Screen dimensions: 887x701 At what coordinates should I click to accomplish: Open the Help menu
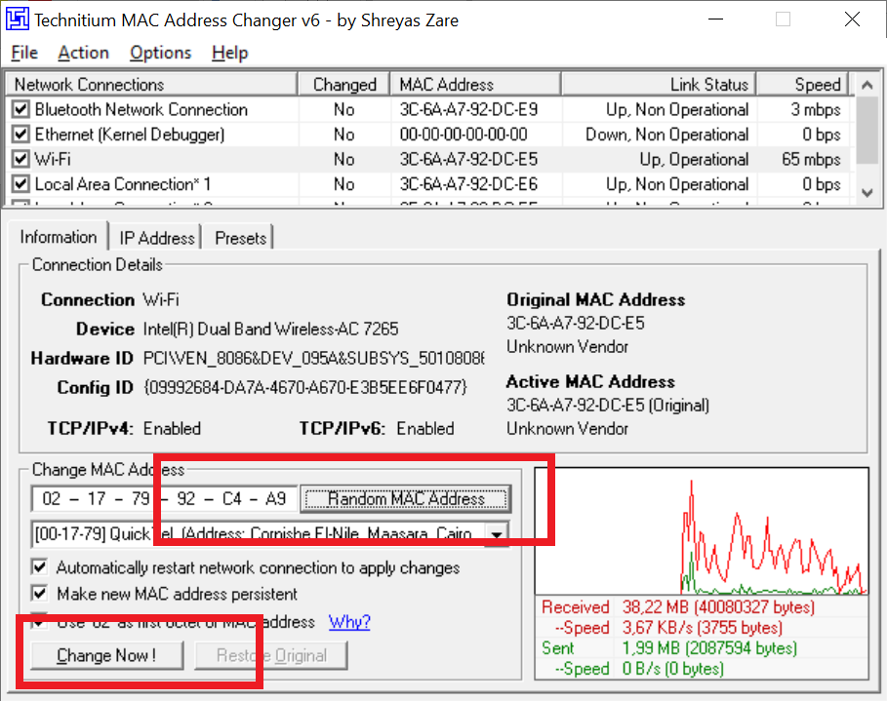click(x=229, y=53)
